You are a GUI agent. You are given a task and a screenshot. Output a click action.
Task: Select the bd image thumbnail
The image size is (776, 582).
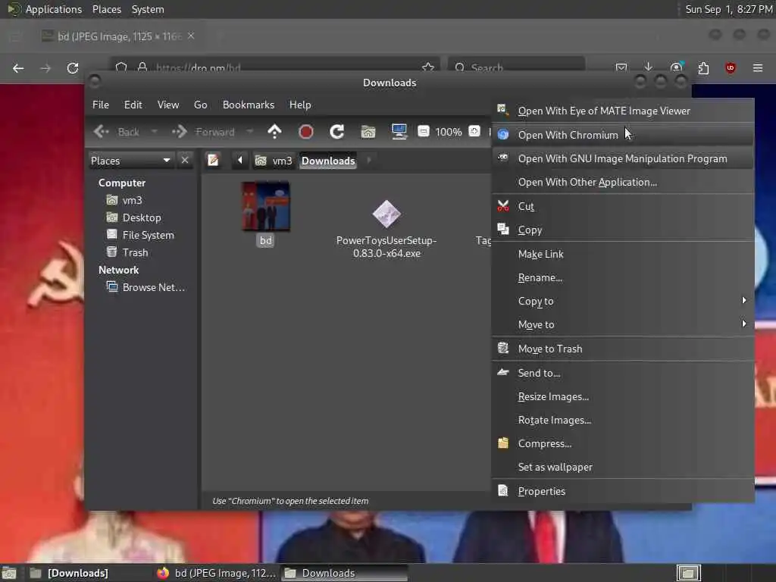coord(266,206)
